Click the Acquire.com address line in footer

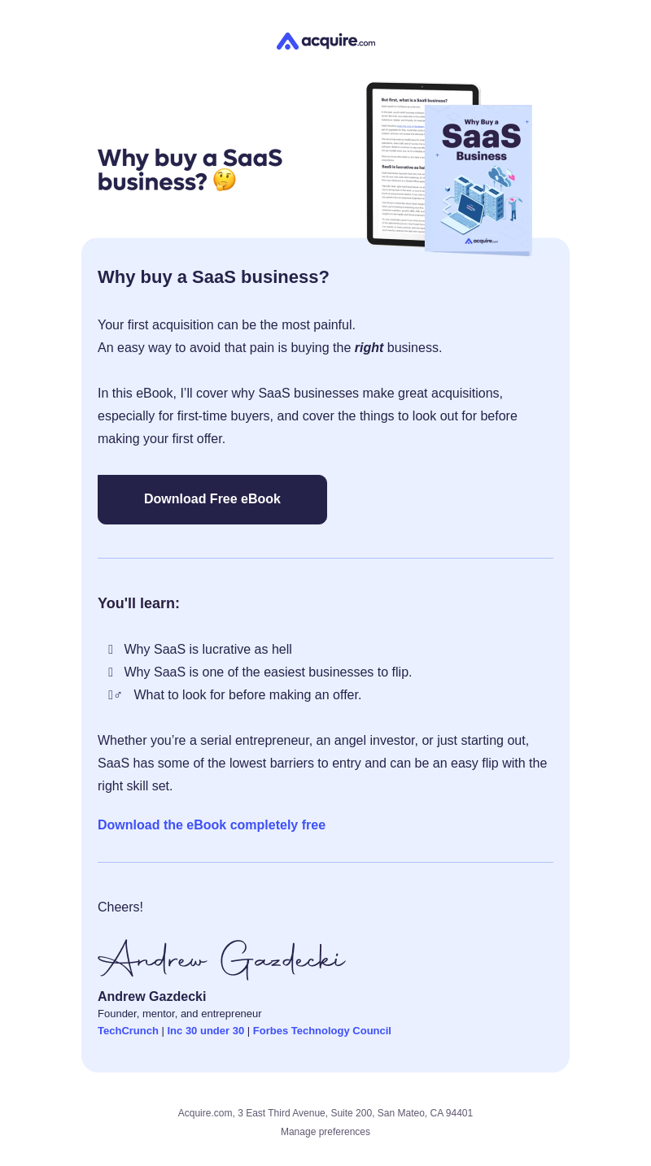point(325,1113)
